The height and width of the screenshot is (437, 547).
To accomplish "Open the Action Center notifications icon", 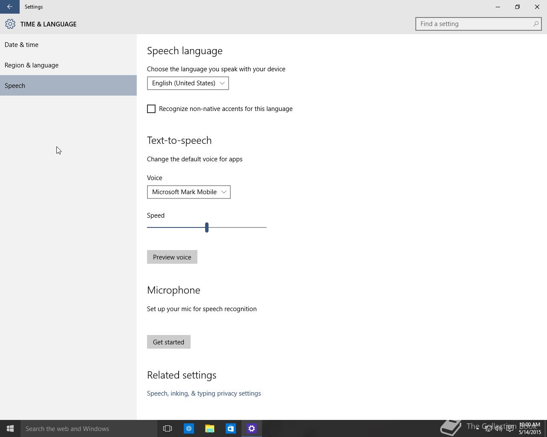I will click(510, 428).
